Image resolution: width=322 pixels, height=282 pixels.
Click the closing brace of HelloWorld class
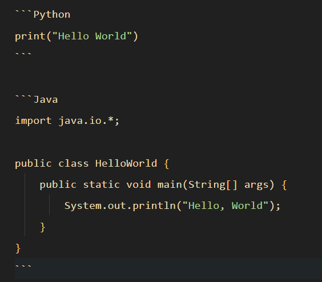click(x=18, y=248)
